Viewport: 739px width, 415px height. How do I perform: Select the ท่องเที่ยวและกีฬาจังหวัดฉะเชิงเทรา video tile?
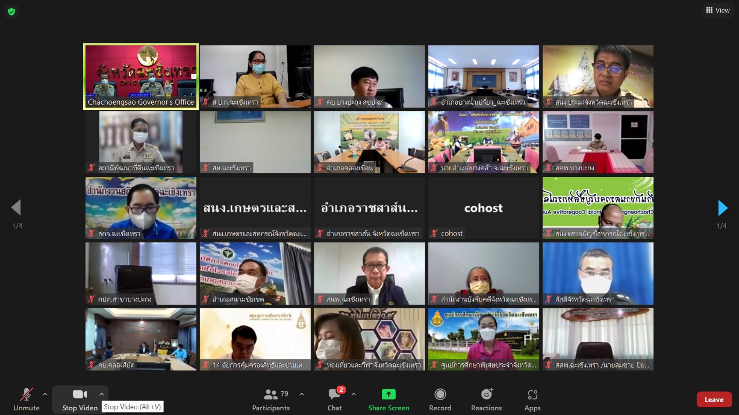click(369, 339)
